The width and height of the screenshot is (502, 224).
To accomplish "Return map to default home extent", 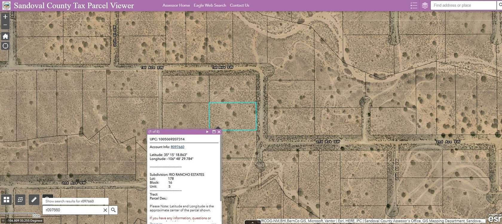I will [5, 36].
